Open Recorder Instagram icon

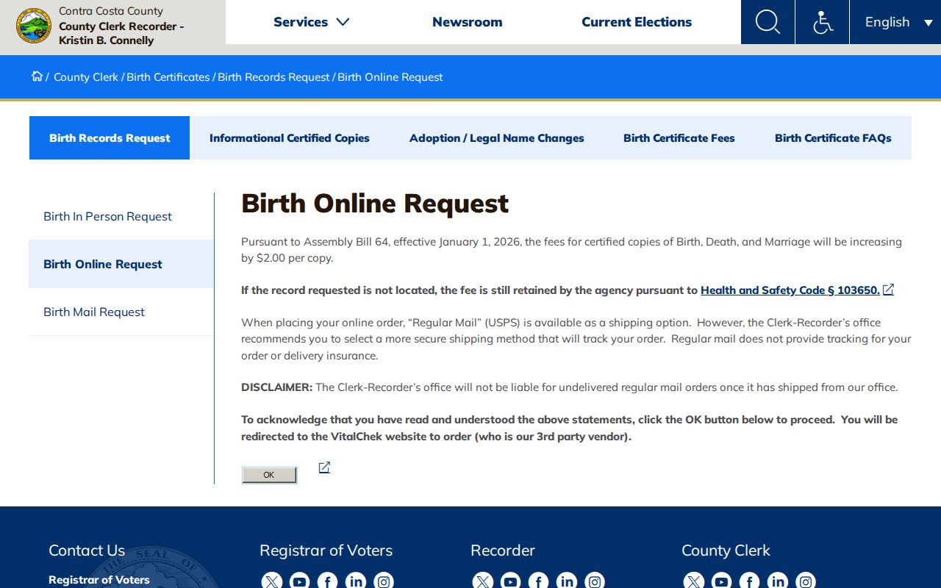(595, 581)
